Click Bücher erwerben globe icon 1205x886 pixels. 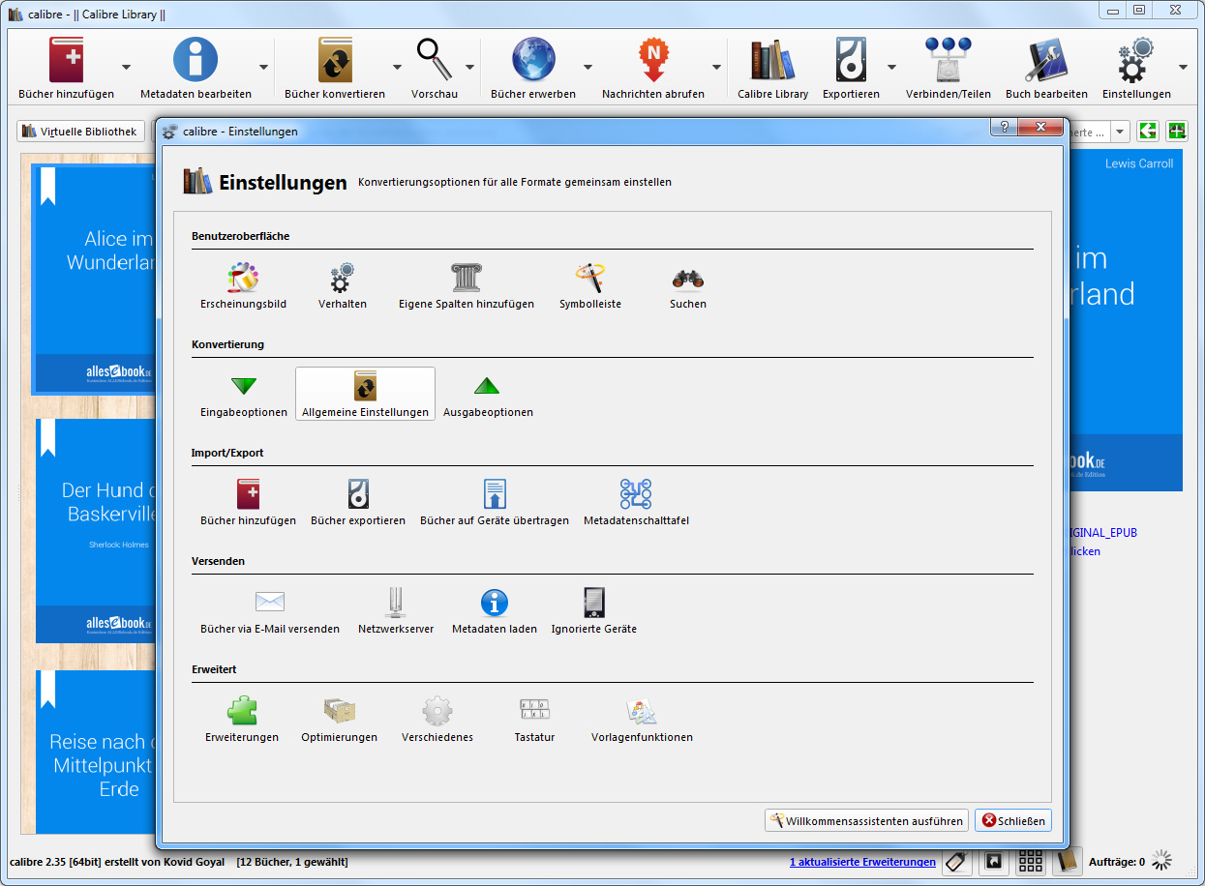coord(533,68)
